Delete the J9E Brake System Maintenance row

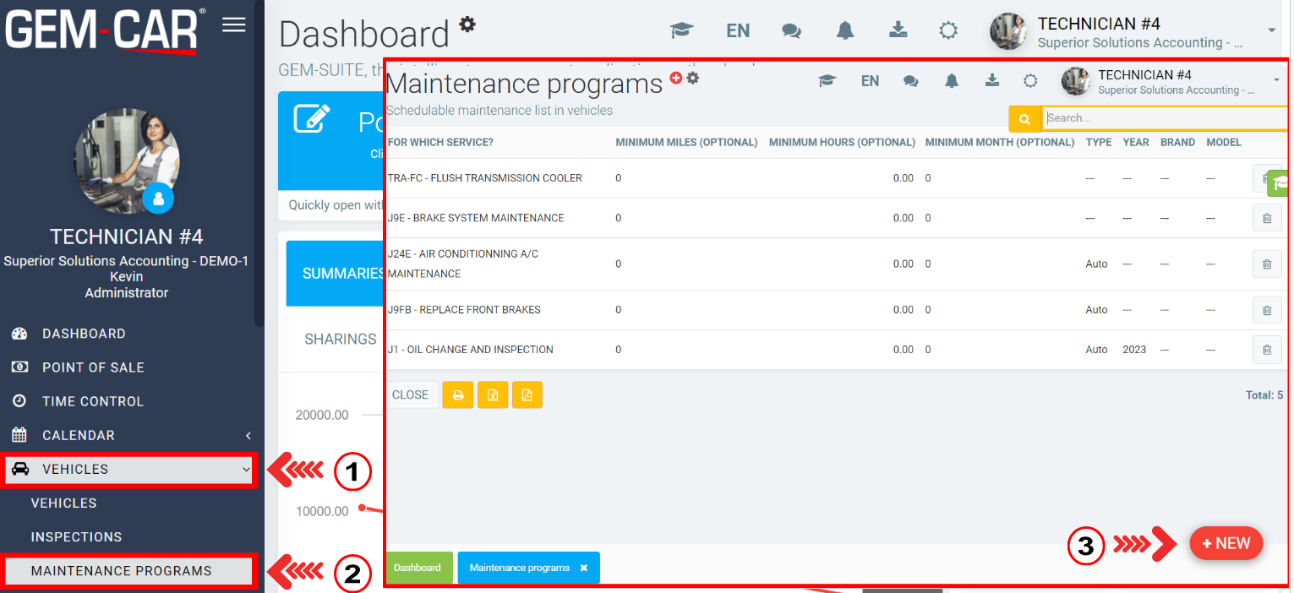1266,218
